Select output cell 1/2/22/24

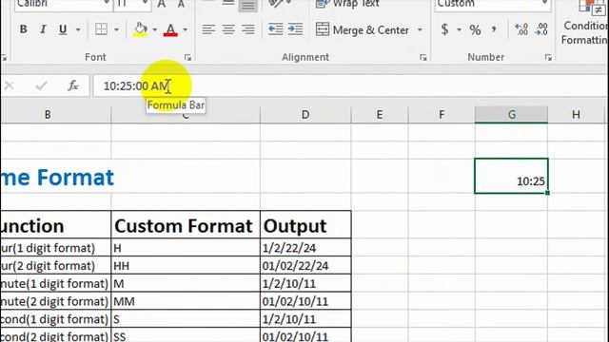tap(305, 248)
